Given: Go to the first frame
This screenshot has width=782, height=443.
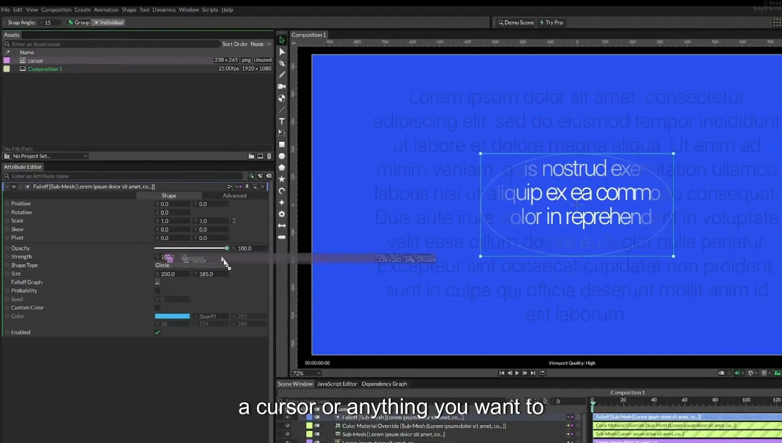Looking at the screenshot, I should coord(502,373).
